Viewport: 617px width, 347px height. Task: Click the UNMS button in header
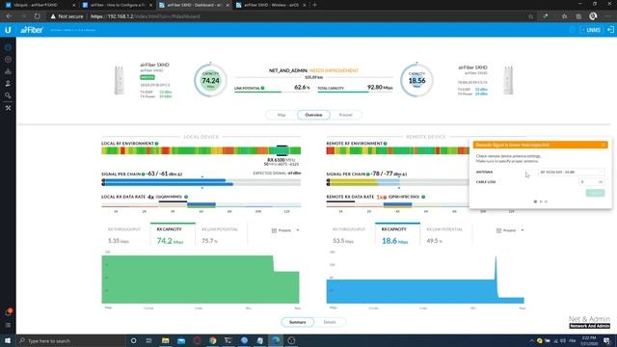(591, 30)
